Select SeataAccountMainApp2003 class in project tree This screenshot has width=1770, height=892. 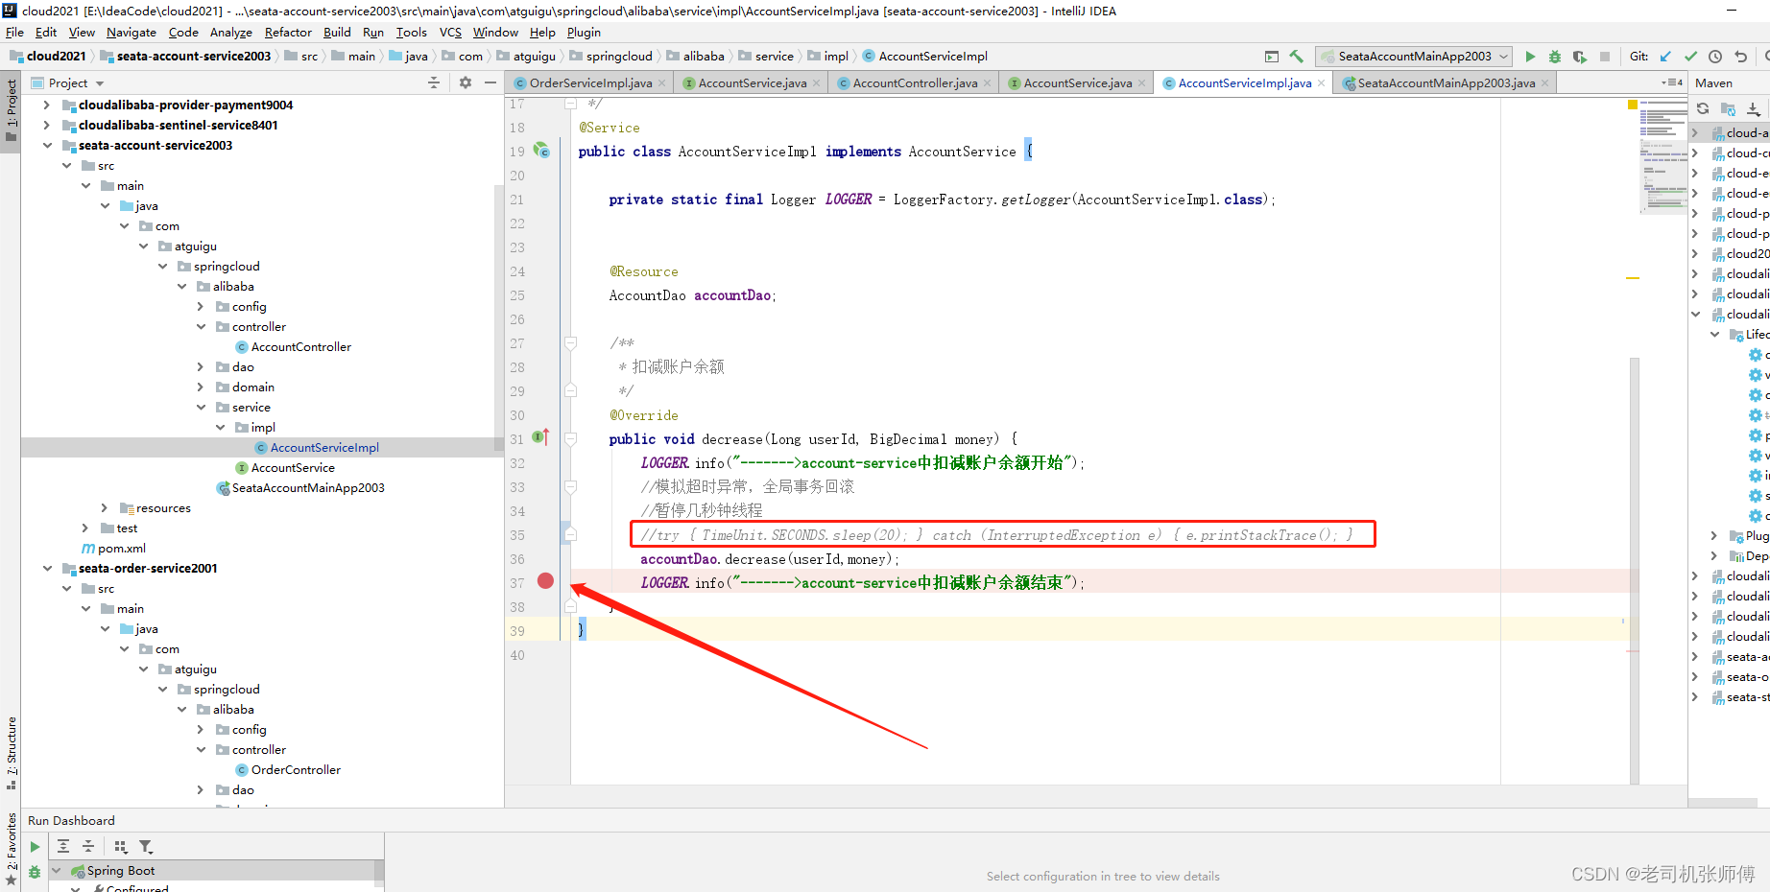[307, 488]
